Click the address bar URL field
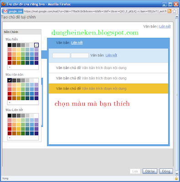 [95, 11]
